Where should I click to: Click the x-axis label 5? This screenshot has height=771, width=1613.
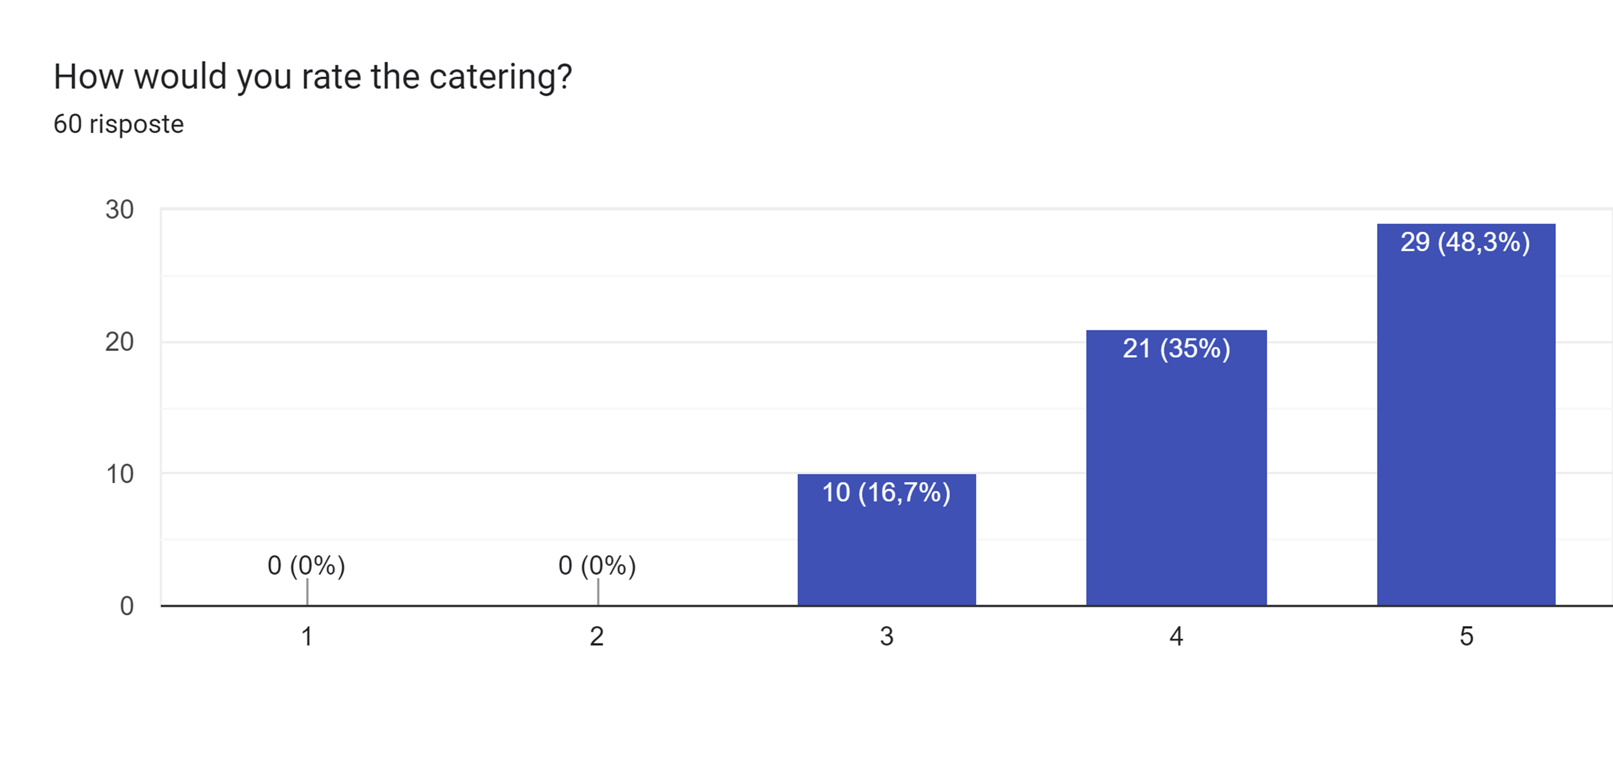(x=1466, y=636)
